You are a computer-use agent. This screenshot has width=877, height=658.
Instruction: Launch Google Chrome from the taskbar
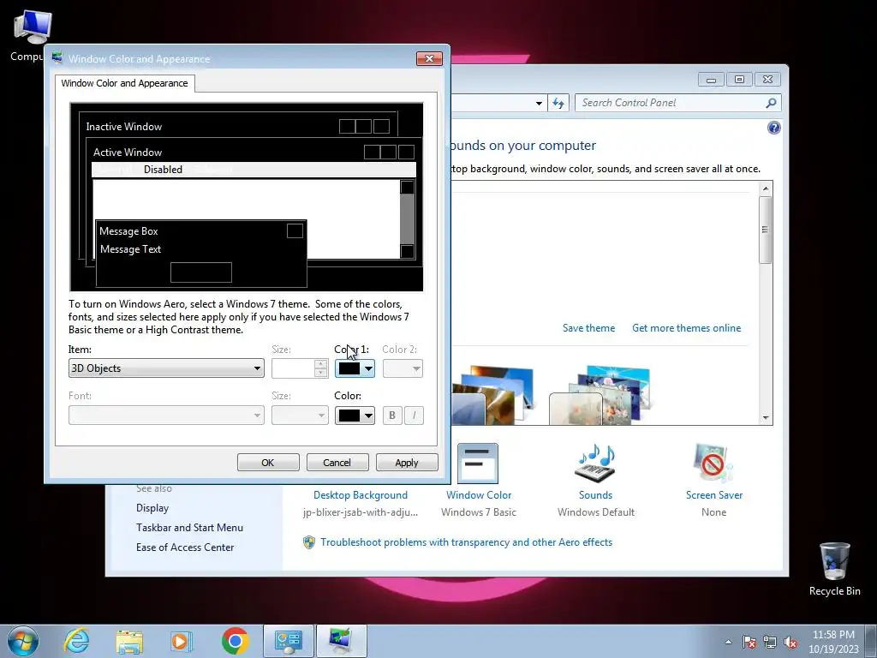[235, 641]
